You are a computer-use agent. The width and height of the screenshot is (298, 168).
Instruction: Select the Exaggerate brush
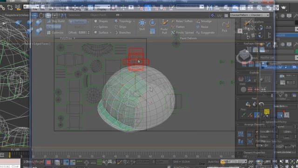coord(205,33)
